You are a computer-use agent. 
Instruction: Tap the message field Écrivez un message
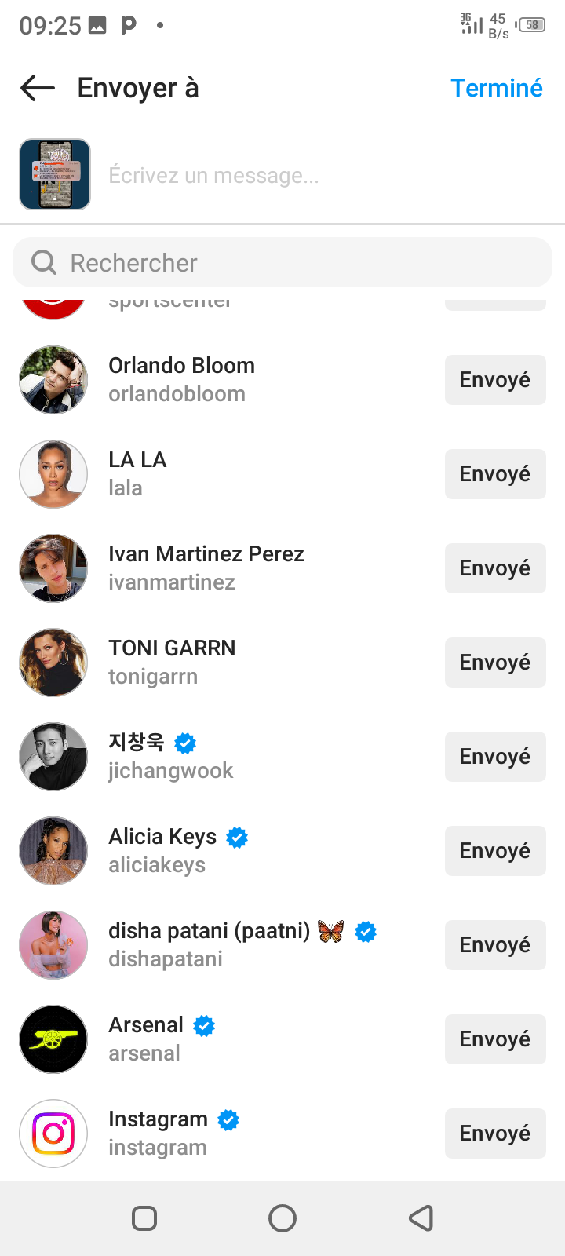tap(314, 175)
